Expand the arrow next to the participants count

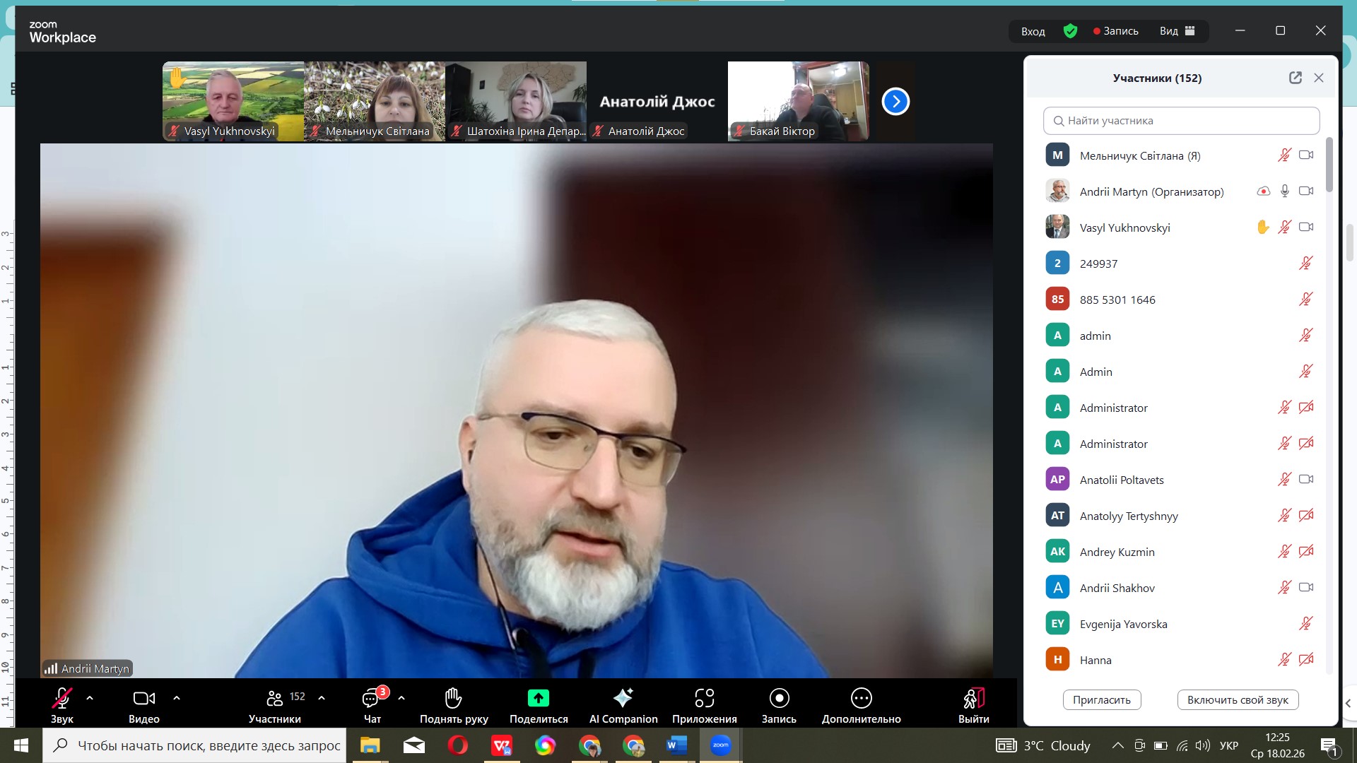322,698
